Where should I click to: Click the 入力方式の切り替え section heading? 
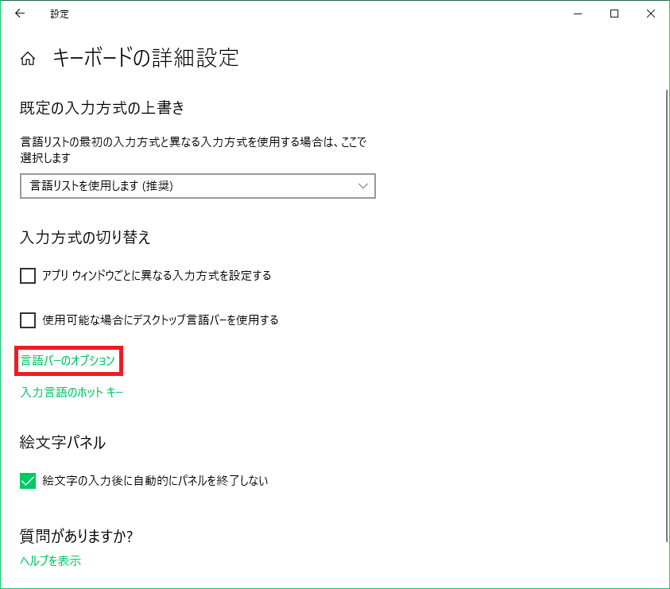86,237
